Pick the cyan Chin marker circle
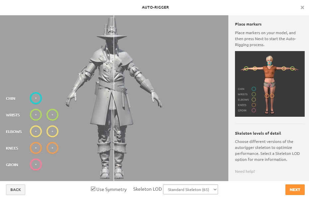The image size is (309, 197). click(36, 98)
